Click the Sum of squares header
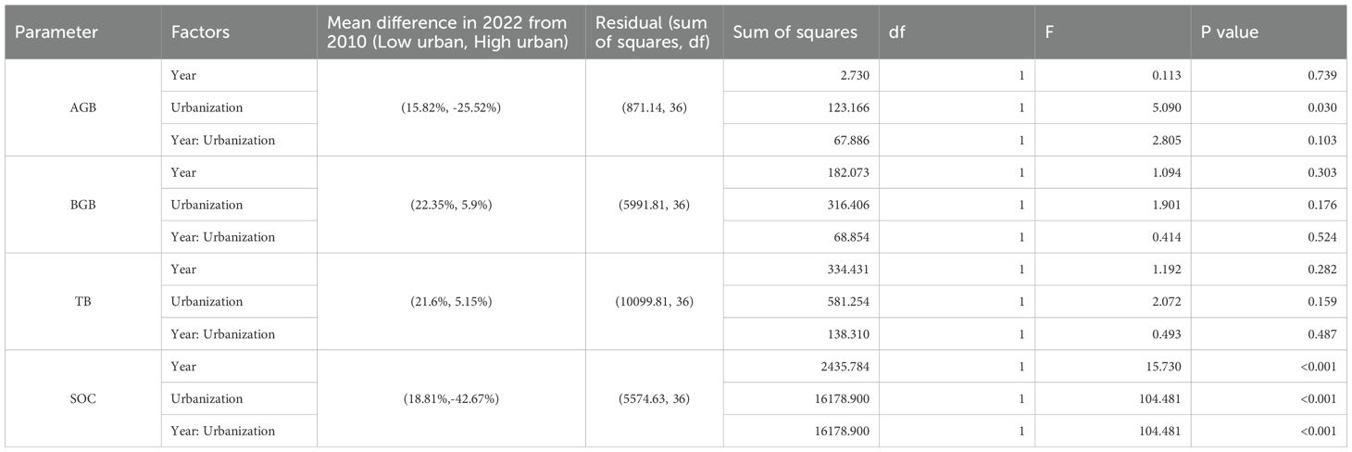 tap(795, 31)
